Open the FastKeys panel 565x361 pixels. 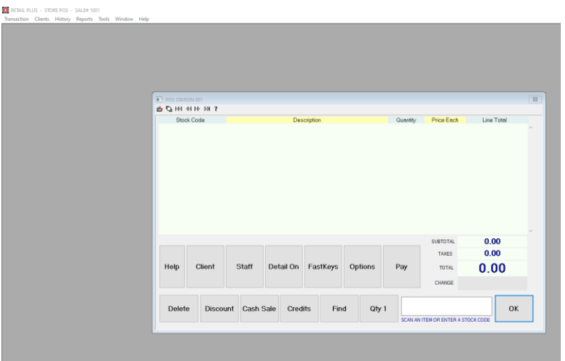[322, 267]
